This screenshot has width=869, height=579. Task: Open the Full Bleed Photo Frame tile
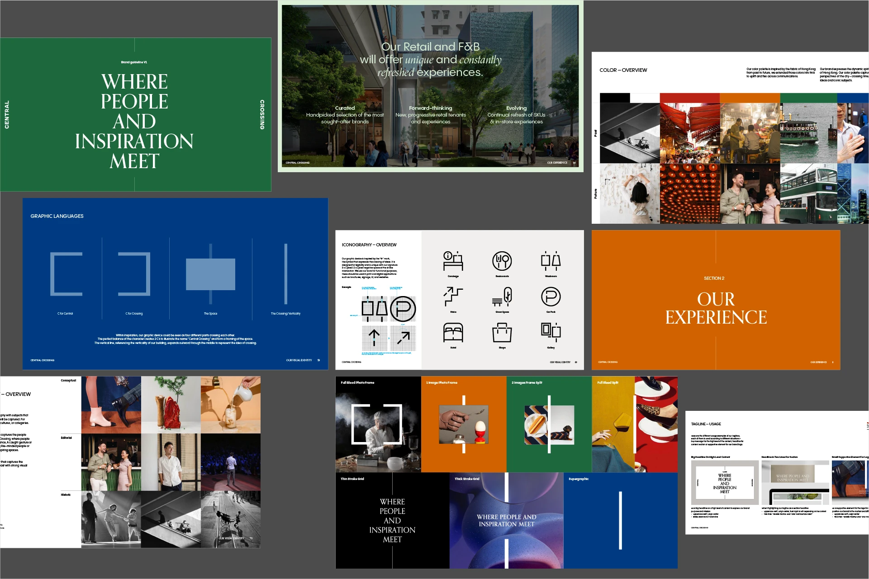click(378, 424)
